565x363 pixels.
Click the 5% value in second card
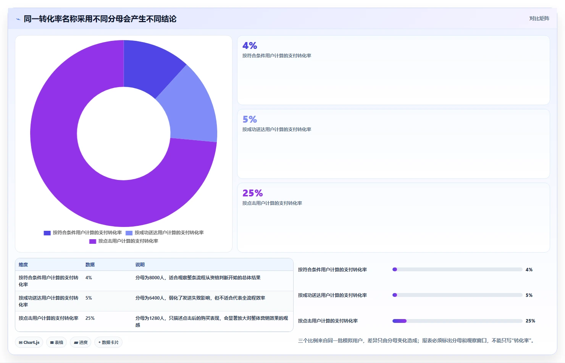point(250,119)
